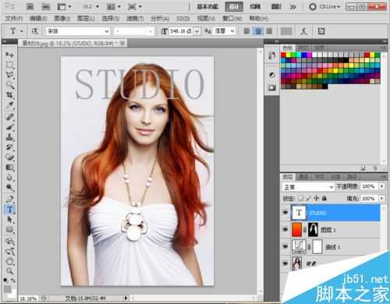This screenshot has width=390, height=304.
Task: Open the font family dropdown
Action: (x=78, y=31)
